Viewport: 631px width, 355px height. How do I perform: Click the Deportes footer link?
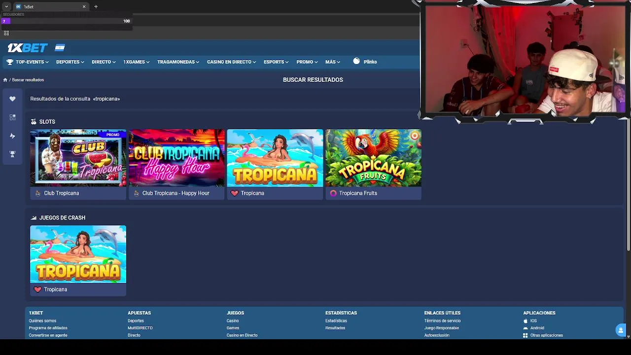pos(136,320)
